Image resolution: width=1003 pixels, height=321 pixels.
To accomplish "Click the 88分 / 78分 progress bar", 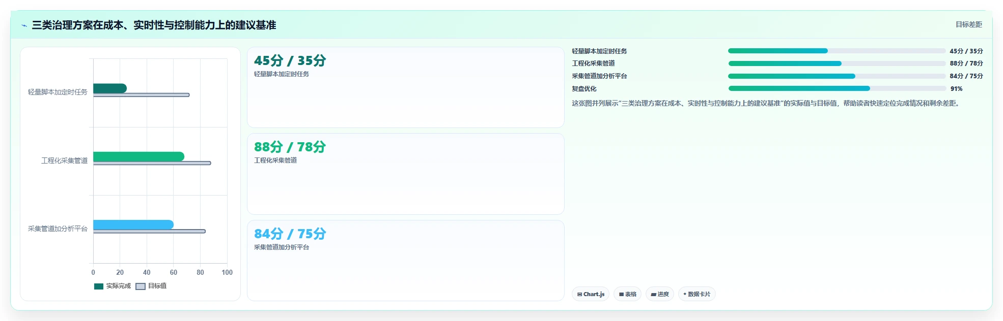I will 837,63.
